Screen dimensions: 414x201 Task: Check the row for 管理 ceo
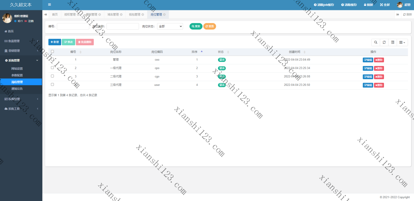[x=52, y=59]
